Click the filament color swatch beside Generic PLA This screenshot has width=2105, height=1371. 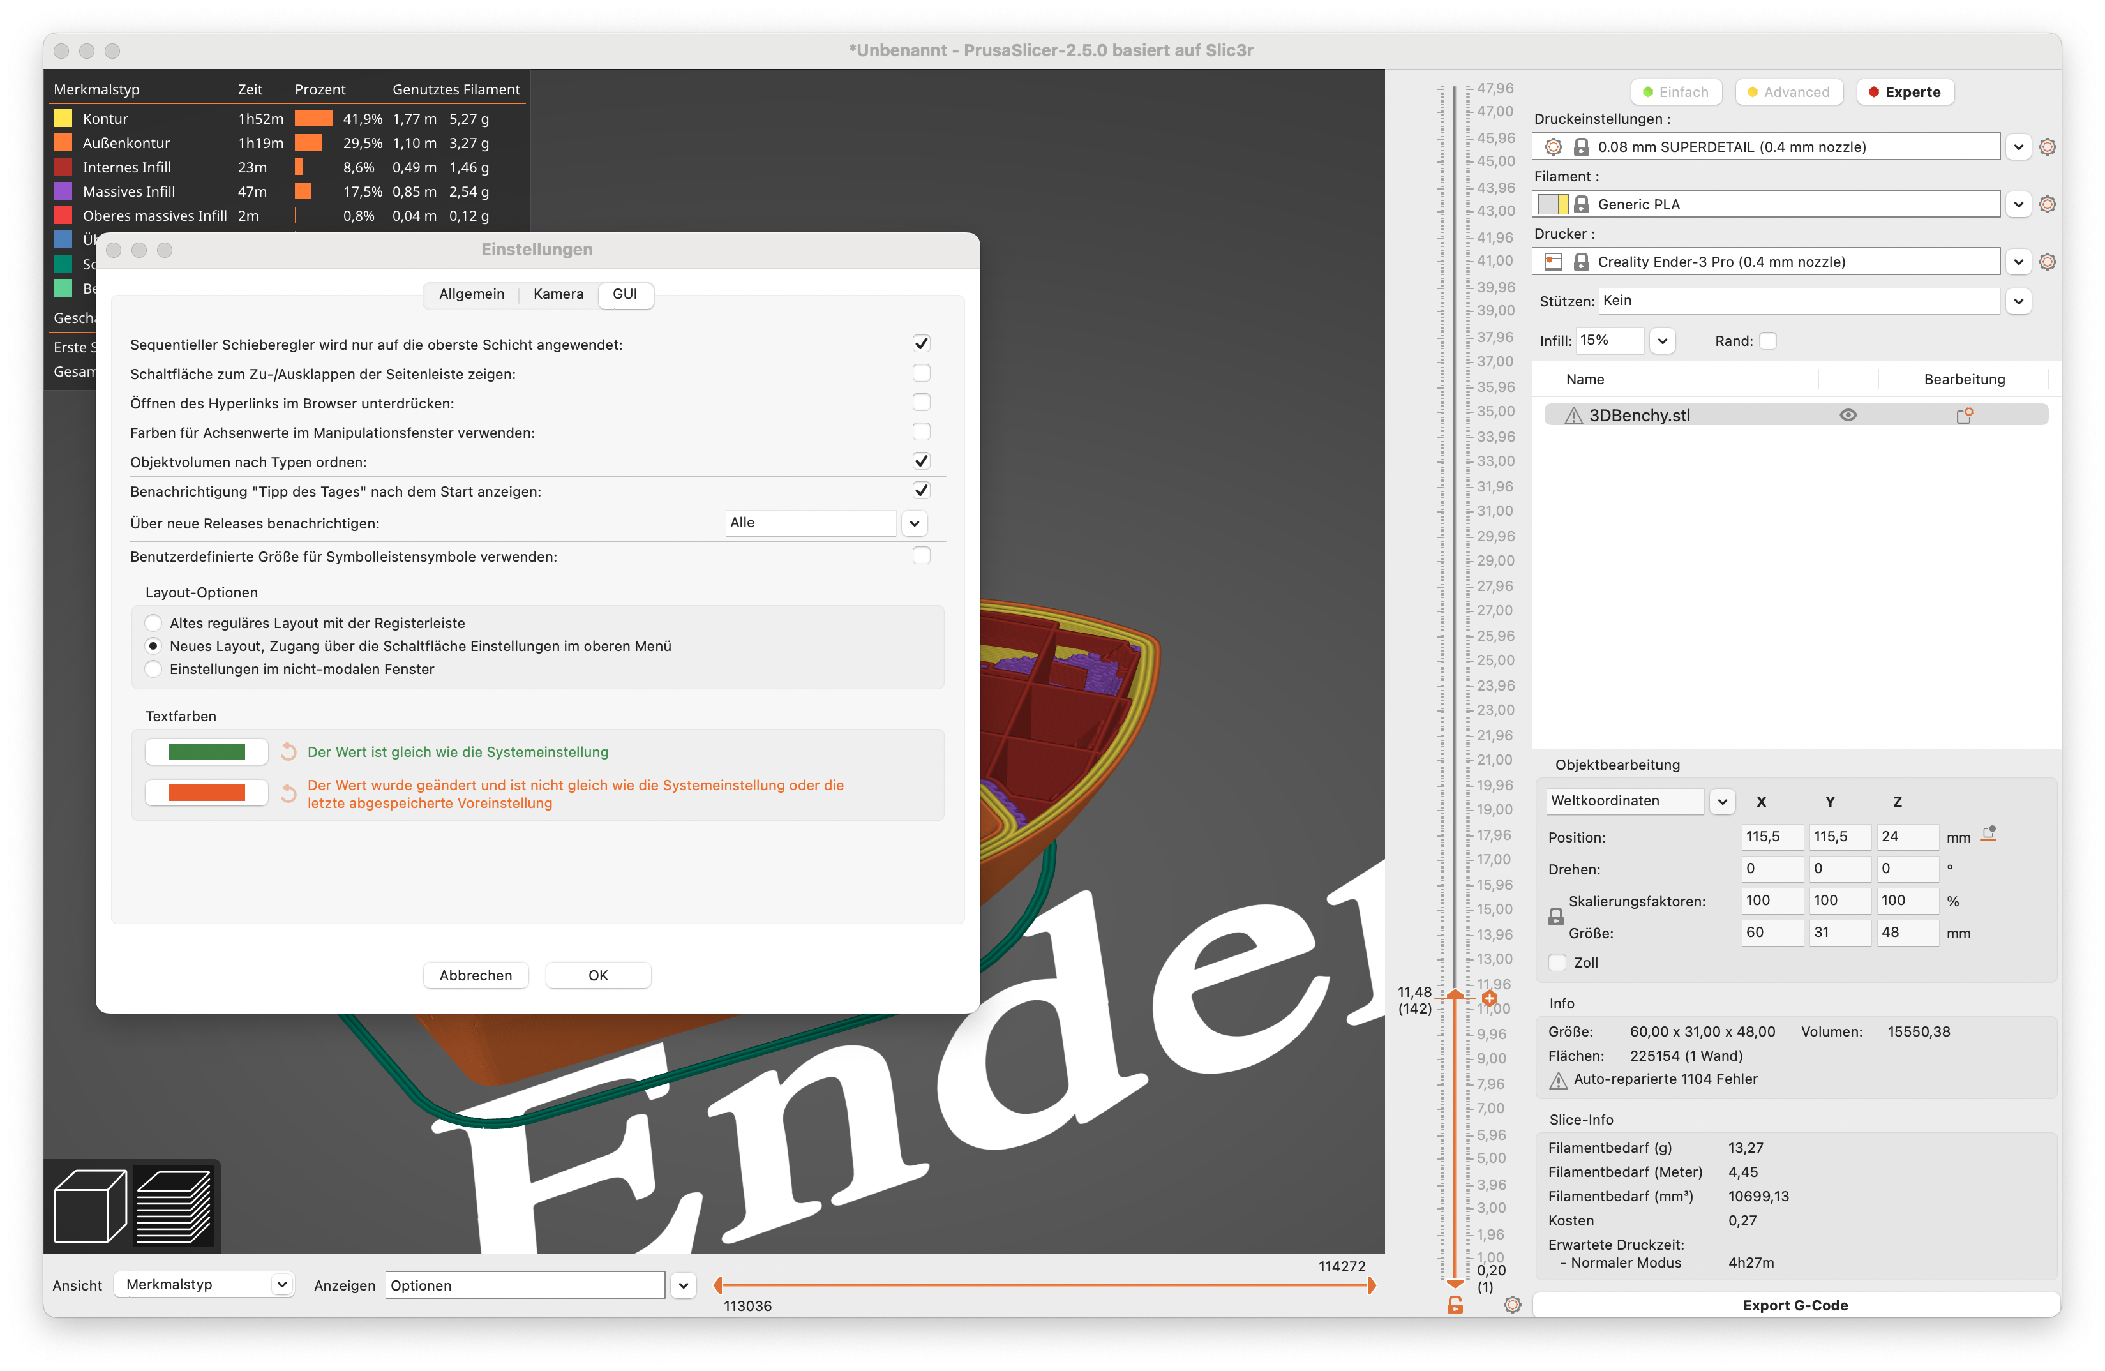[x=1553, y=204]
